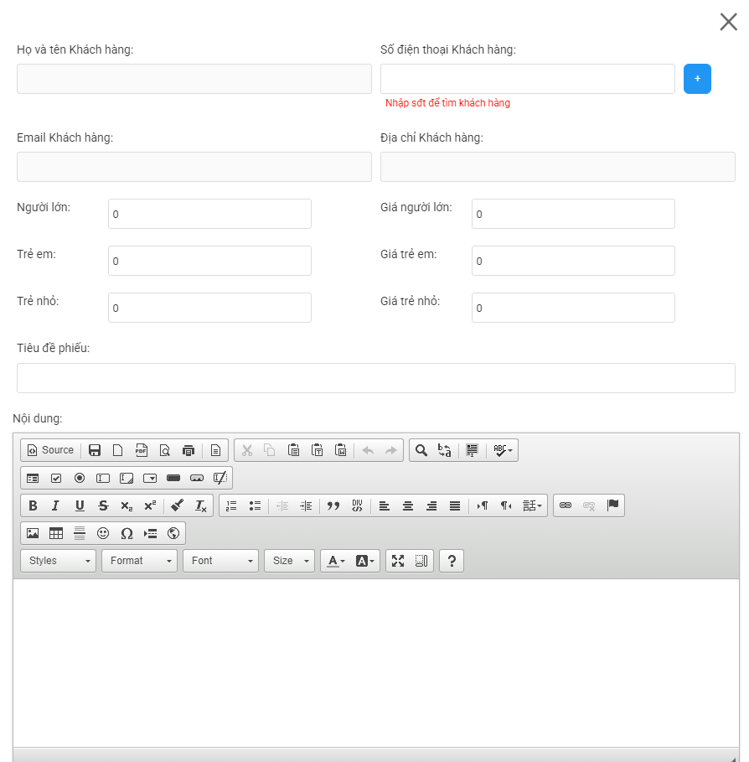Insert a checkbox form element
The height and width of the screenshot is (762, 749).
click(x=56, y=478)
